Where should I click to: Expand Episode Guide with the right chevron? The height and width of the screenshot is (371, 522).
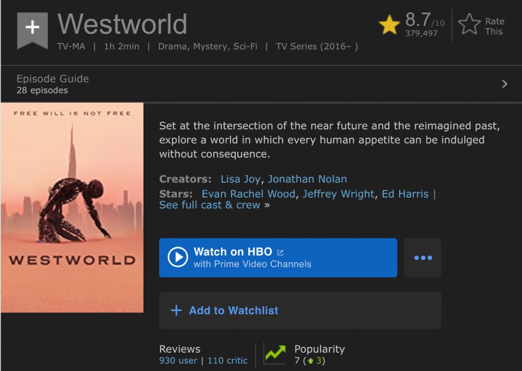click(x=504, y=84)
